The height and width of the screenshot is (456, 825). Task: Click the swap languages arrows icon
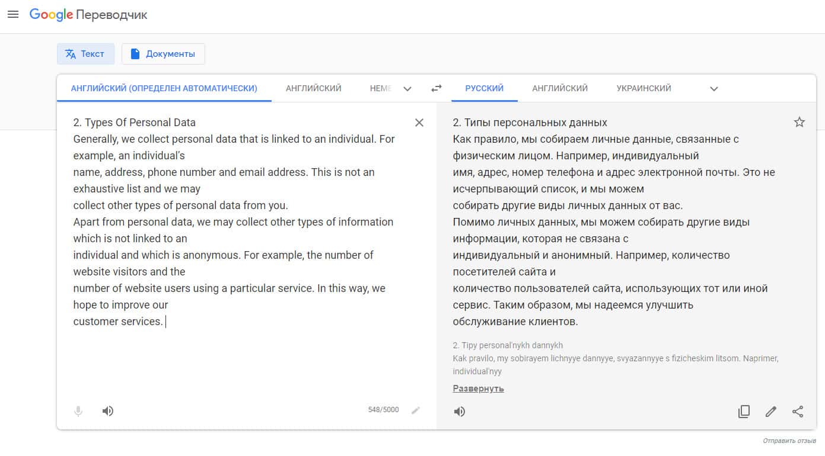pyautogui.click(x=437, y=88)
